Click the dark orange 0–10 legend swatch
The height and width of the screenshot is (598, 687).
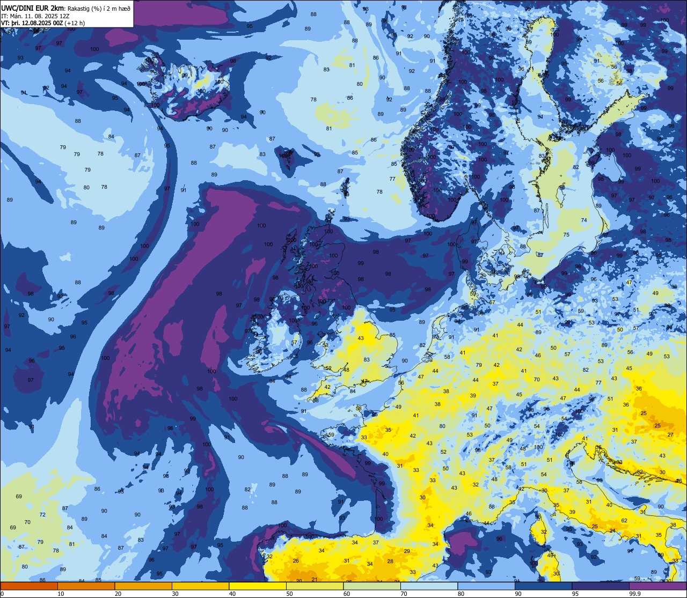pos(29,586)
